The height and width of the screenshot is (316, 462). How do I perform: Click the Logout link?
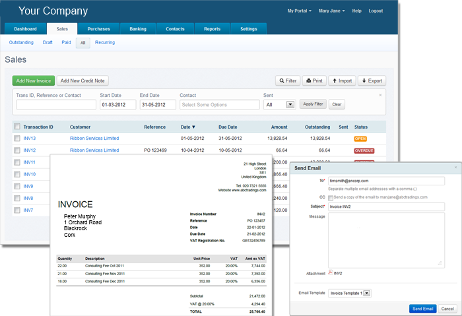[376, 11]
